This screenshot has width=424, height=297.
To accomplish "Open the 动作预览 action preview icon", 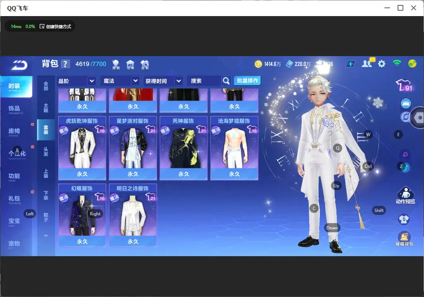I will 405,195.
